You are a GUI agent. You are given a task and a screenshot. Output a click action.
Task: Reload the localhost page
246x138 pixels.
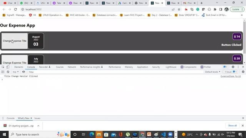pos(15,9)
